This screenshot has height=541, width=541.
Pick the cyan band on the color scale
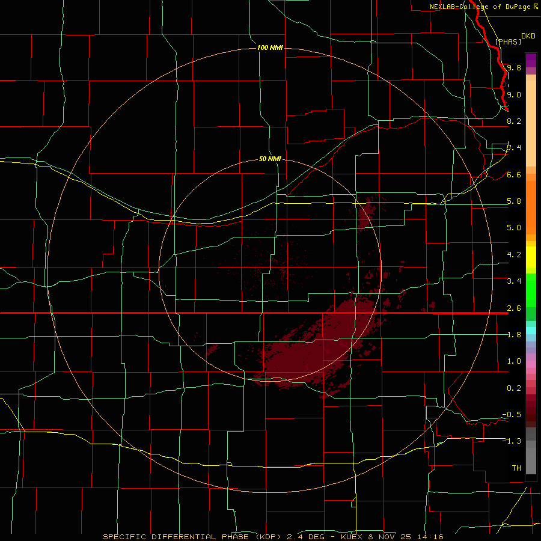[x=531, y=330]
